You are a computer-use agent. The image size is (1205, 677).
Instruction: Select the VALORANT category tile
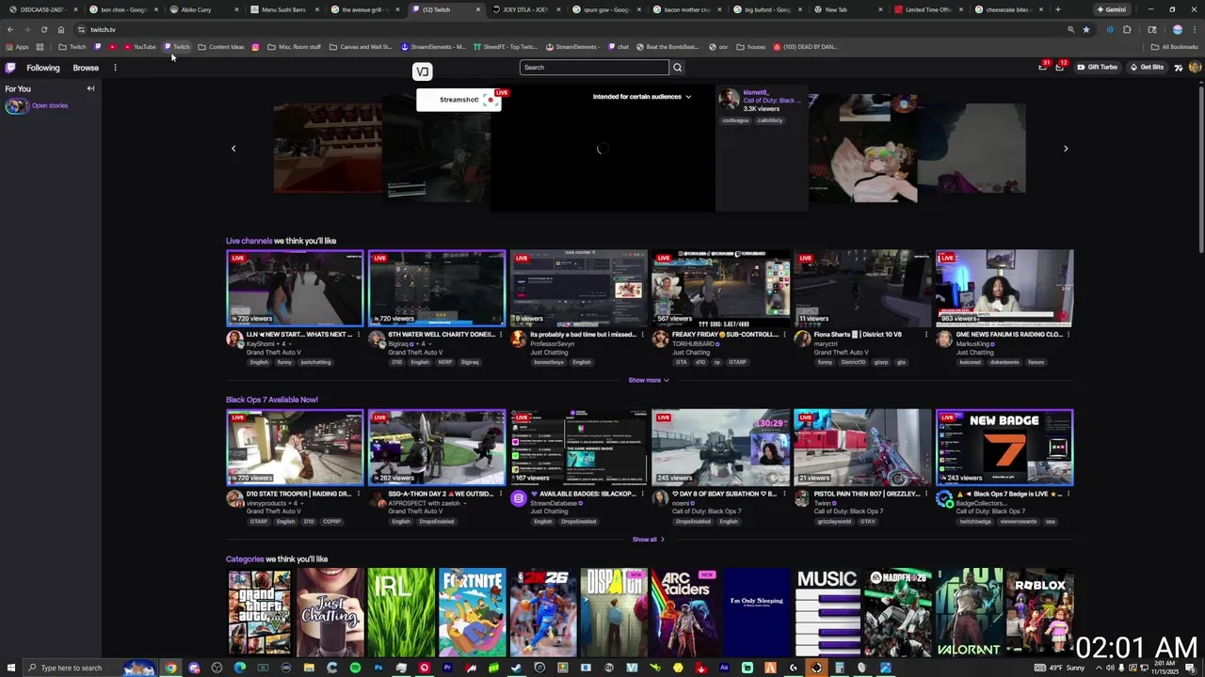pyautogui.click(x=969, y=612)
